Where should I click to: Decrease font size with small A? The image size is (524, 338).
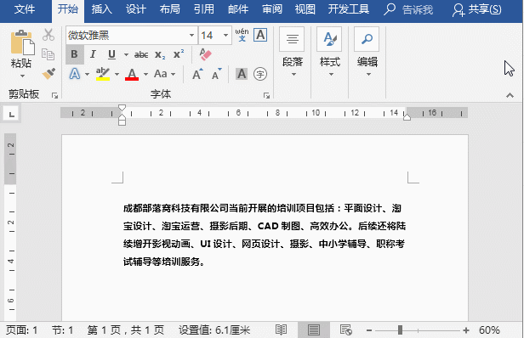(x=217, y=74)
